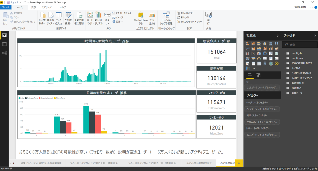Expand the テーブル1 table
Image resolution: width=318 pixels, height=171 pixels.
coord(284,68)
